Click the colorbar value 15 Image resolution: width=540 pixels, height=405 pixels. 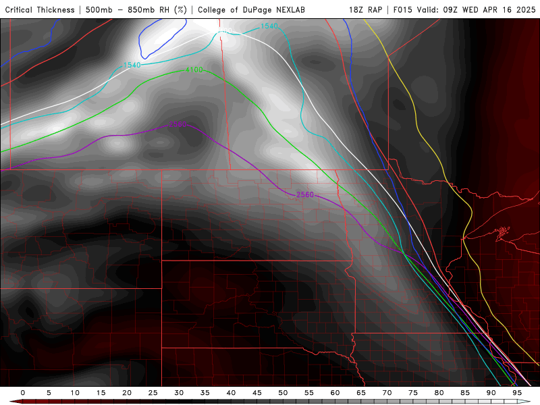coord(101,393)
